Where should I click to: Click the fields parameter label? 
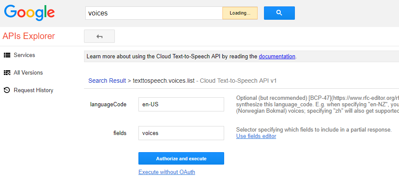120,133
